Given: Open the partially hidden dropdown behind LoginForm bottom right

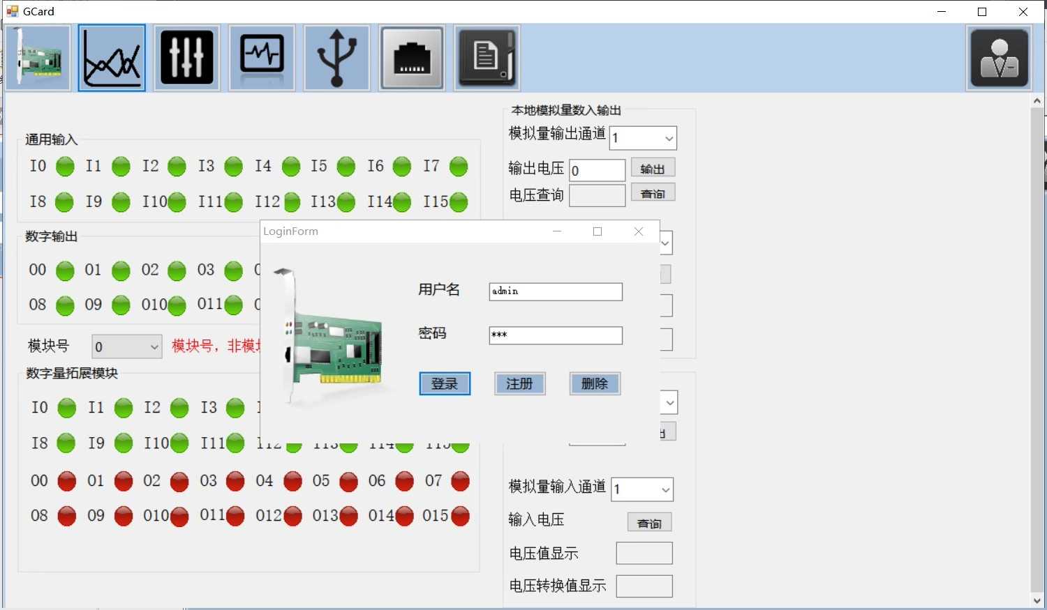Looking at the screenshot, I should click(669, 403).
